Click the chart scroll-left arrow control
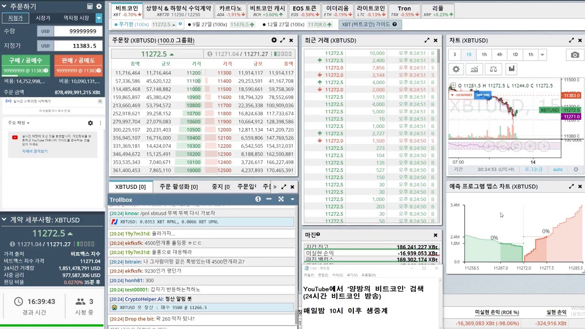This screenshot has height=329, width=585. pos(489,146)
